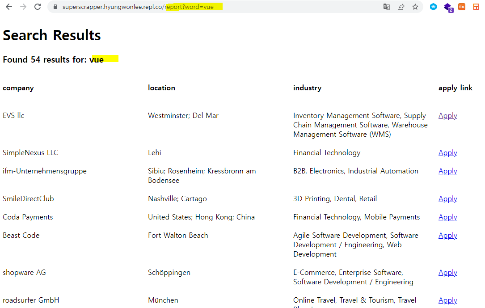
Task: Click the 'Westminster; Del Mar' location cell
Action: coord(183,116)
